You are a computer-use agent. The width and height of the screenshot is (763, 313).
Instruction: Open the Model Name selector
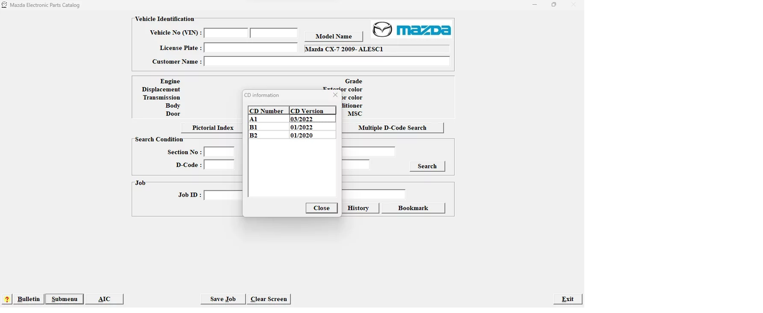333,36
